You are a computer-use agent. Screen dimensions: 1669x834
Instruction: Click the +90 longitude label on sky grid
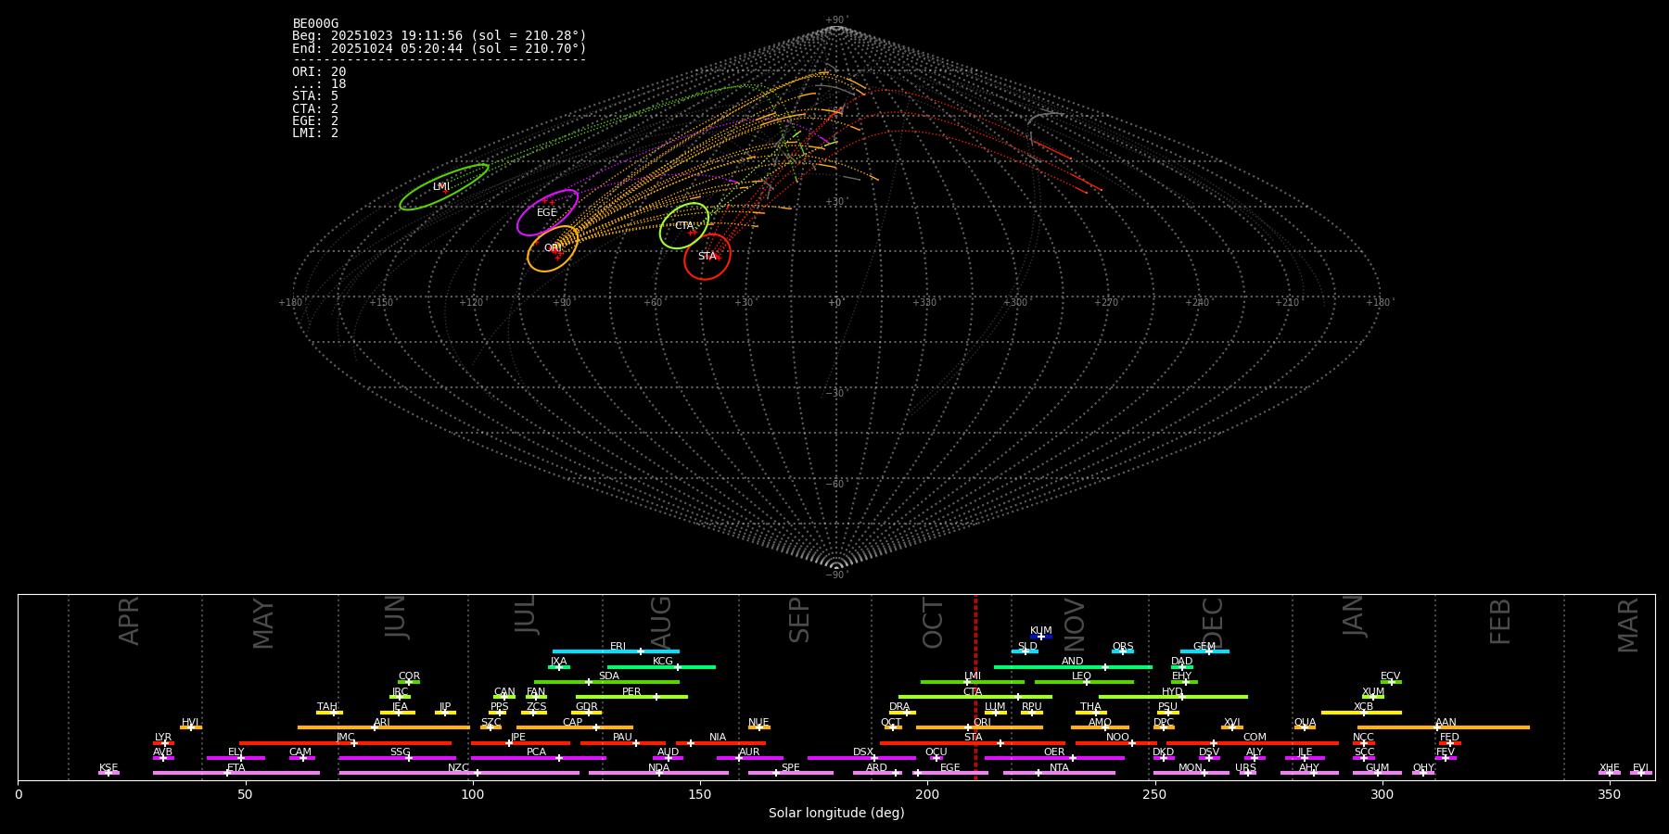tap(562, 302)
